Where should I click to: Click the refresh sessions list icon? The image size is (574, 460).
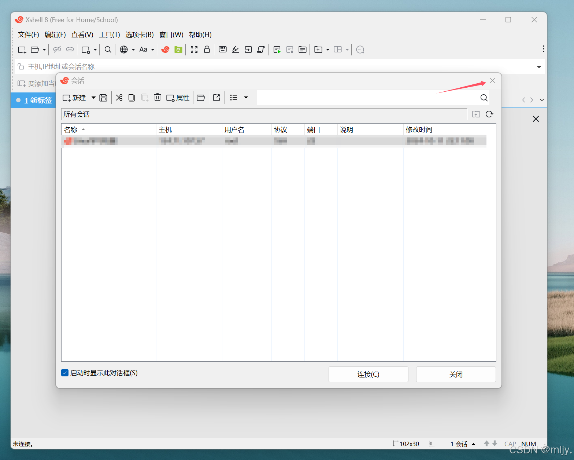click(x=489, y=114)
